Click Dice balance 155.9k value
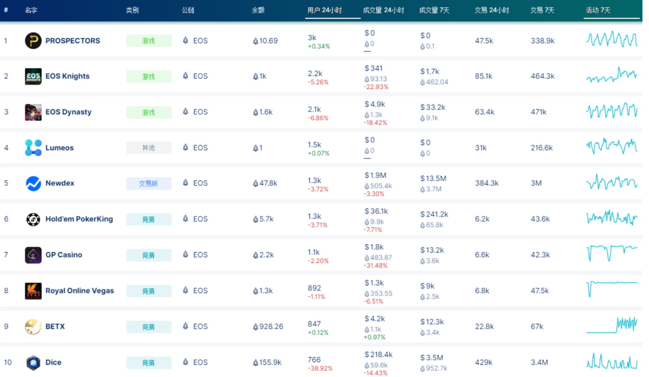649x377 pixels. [267, 362]
